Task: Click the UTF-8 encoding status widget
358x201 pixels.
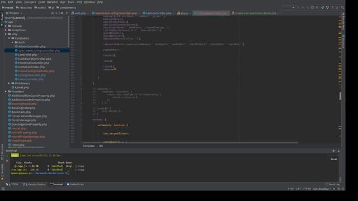Action: [307, 189]
